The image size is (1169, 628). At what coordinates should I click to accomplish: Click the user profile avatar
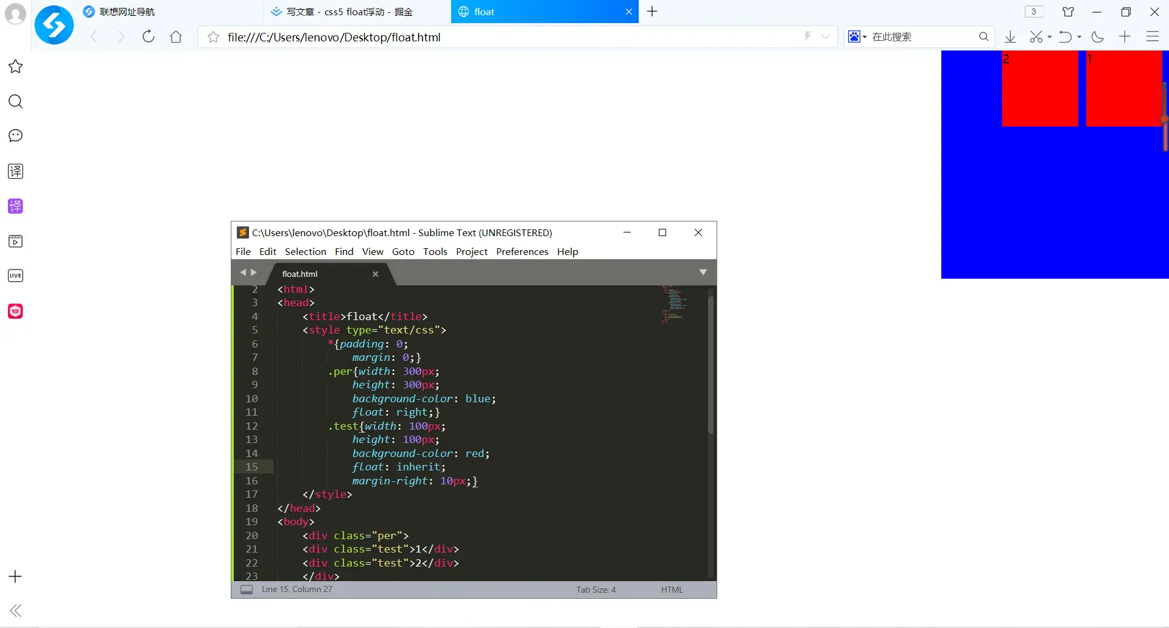pyautogui.click(x=15, y=13)
